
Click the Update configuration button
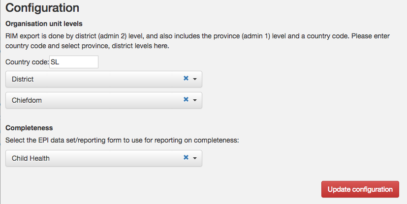click(360, 189)
